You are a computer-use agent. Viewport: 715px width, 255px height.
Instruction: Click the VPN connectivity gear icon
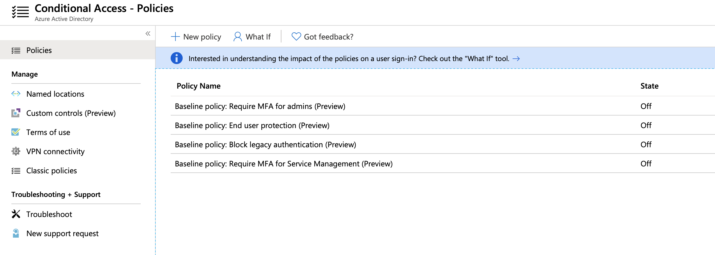tap(16, 151)
